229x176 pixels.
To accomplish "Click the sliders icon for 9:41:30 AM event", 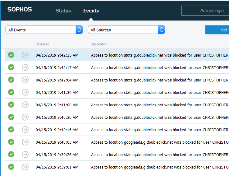I will pos(25,92).
